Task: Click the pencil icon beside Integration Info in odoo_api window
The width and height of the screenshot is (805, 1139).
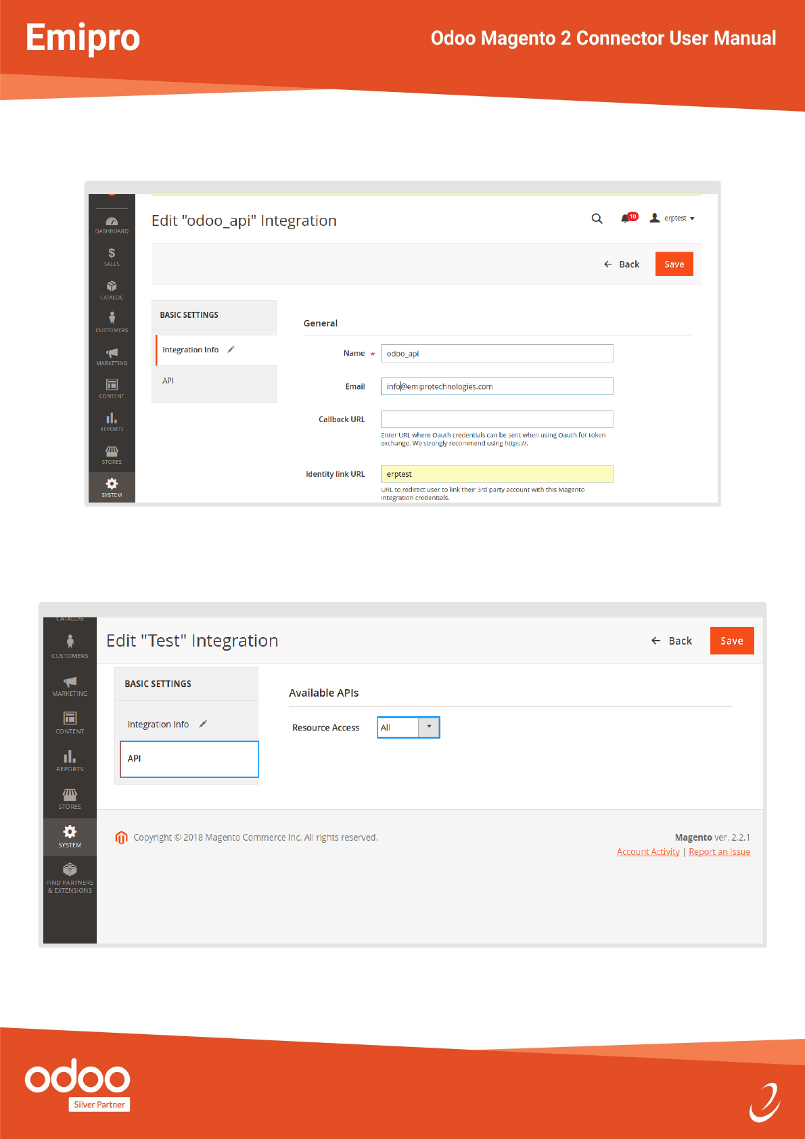Action: (x=231, y=350)
